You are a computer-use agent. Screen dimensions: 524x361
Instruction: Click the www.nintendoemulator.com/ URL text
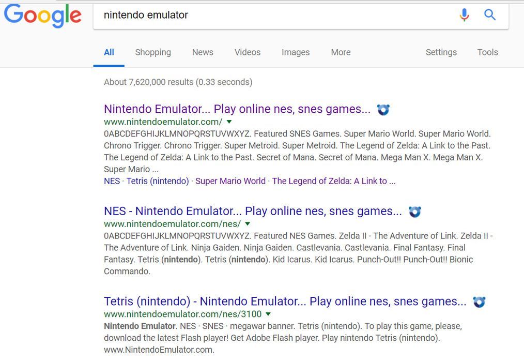(163, 122)
